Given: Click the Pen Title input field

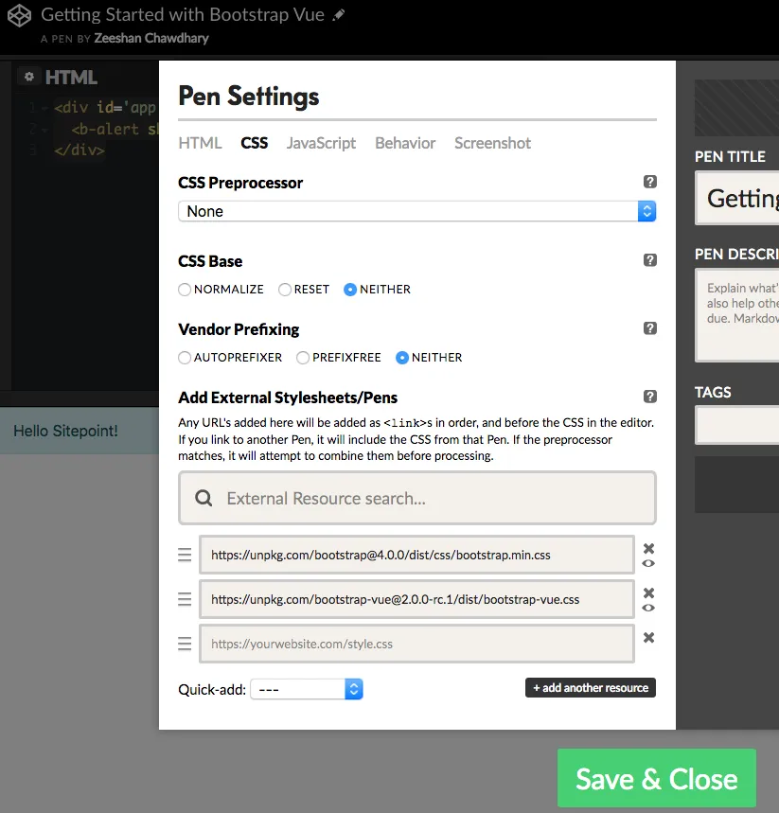Looking at the screenshot, I should click(x=737, y=199).
